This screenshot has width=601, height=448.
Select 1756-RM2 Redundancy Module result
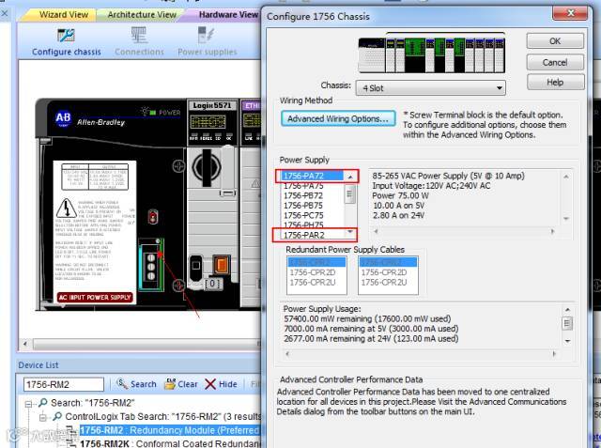[x=170, y=430]
